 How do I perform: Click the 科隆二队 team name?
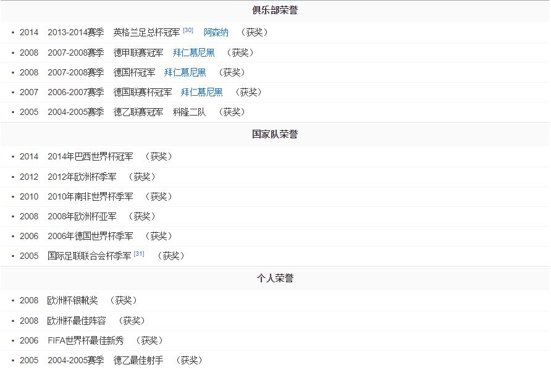point(188,112)
